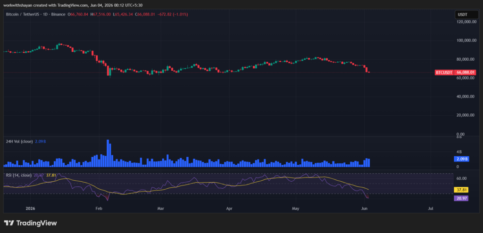Click the 4 B volume axis label
The height and width of the screenshot is (233, 483).
click(459, 152)
